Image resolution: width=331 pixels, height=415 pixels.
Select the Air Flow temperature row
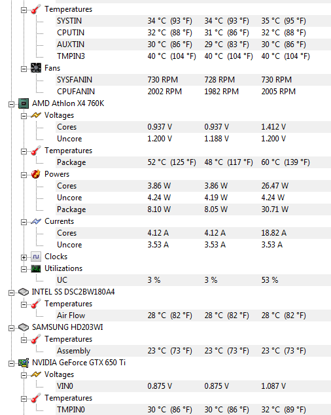click(193, 316)
